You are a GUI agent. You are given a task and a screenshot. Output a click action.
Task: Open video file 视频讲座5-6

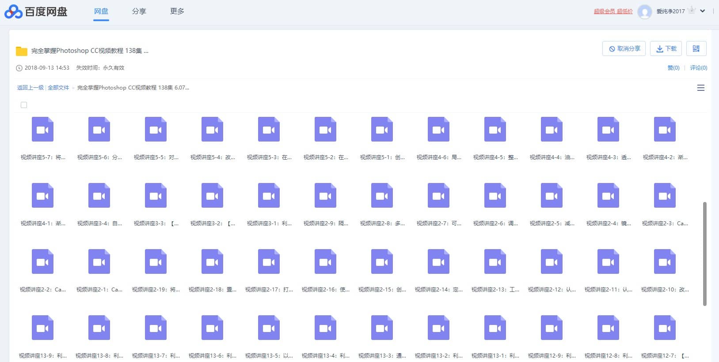pos(99,129)
